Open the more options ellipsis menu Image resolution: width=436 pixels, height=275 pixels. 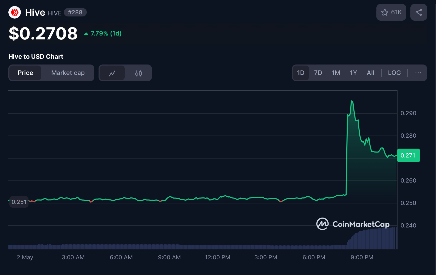418,73
